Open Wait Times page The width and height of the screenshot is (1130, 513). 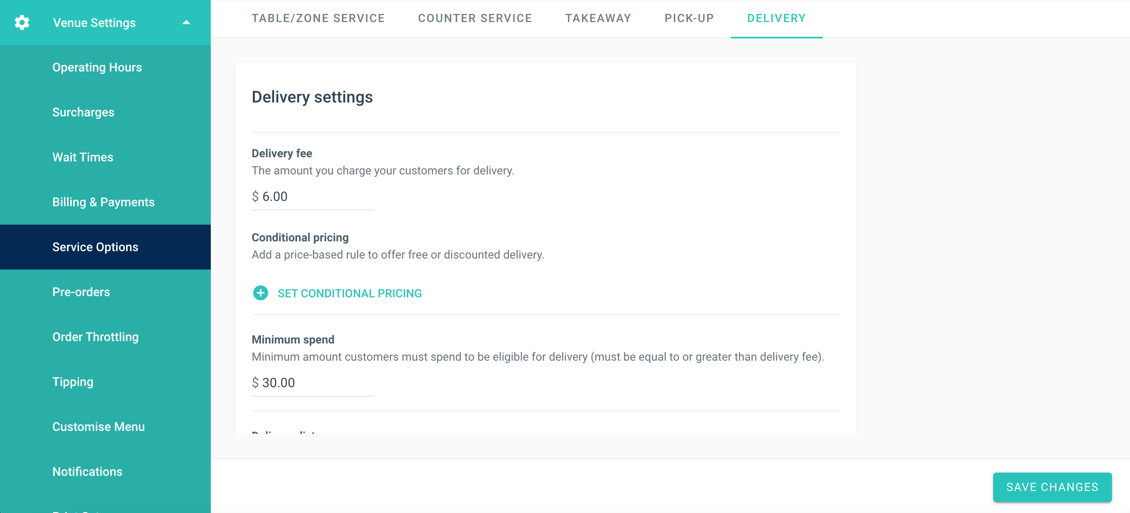pyautogui.click(x=83, y=157)
